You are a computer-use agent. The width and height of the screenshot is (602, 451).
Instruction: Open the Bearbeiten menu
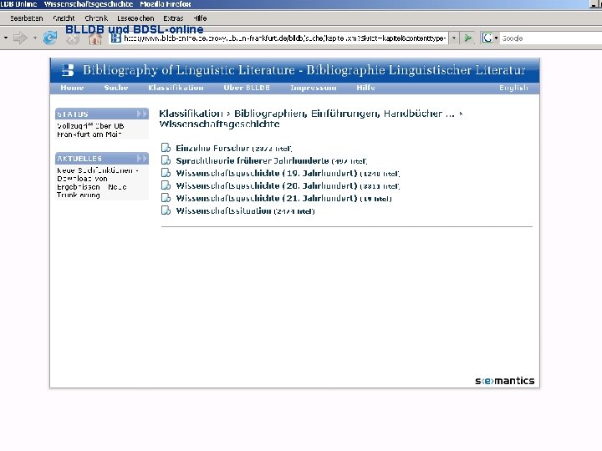(27, 18)
